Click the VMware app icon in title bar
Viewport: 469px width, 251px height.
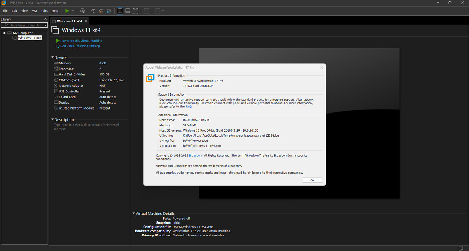(x=3, y=3)
